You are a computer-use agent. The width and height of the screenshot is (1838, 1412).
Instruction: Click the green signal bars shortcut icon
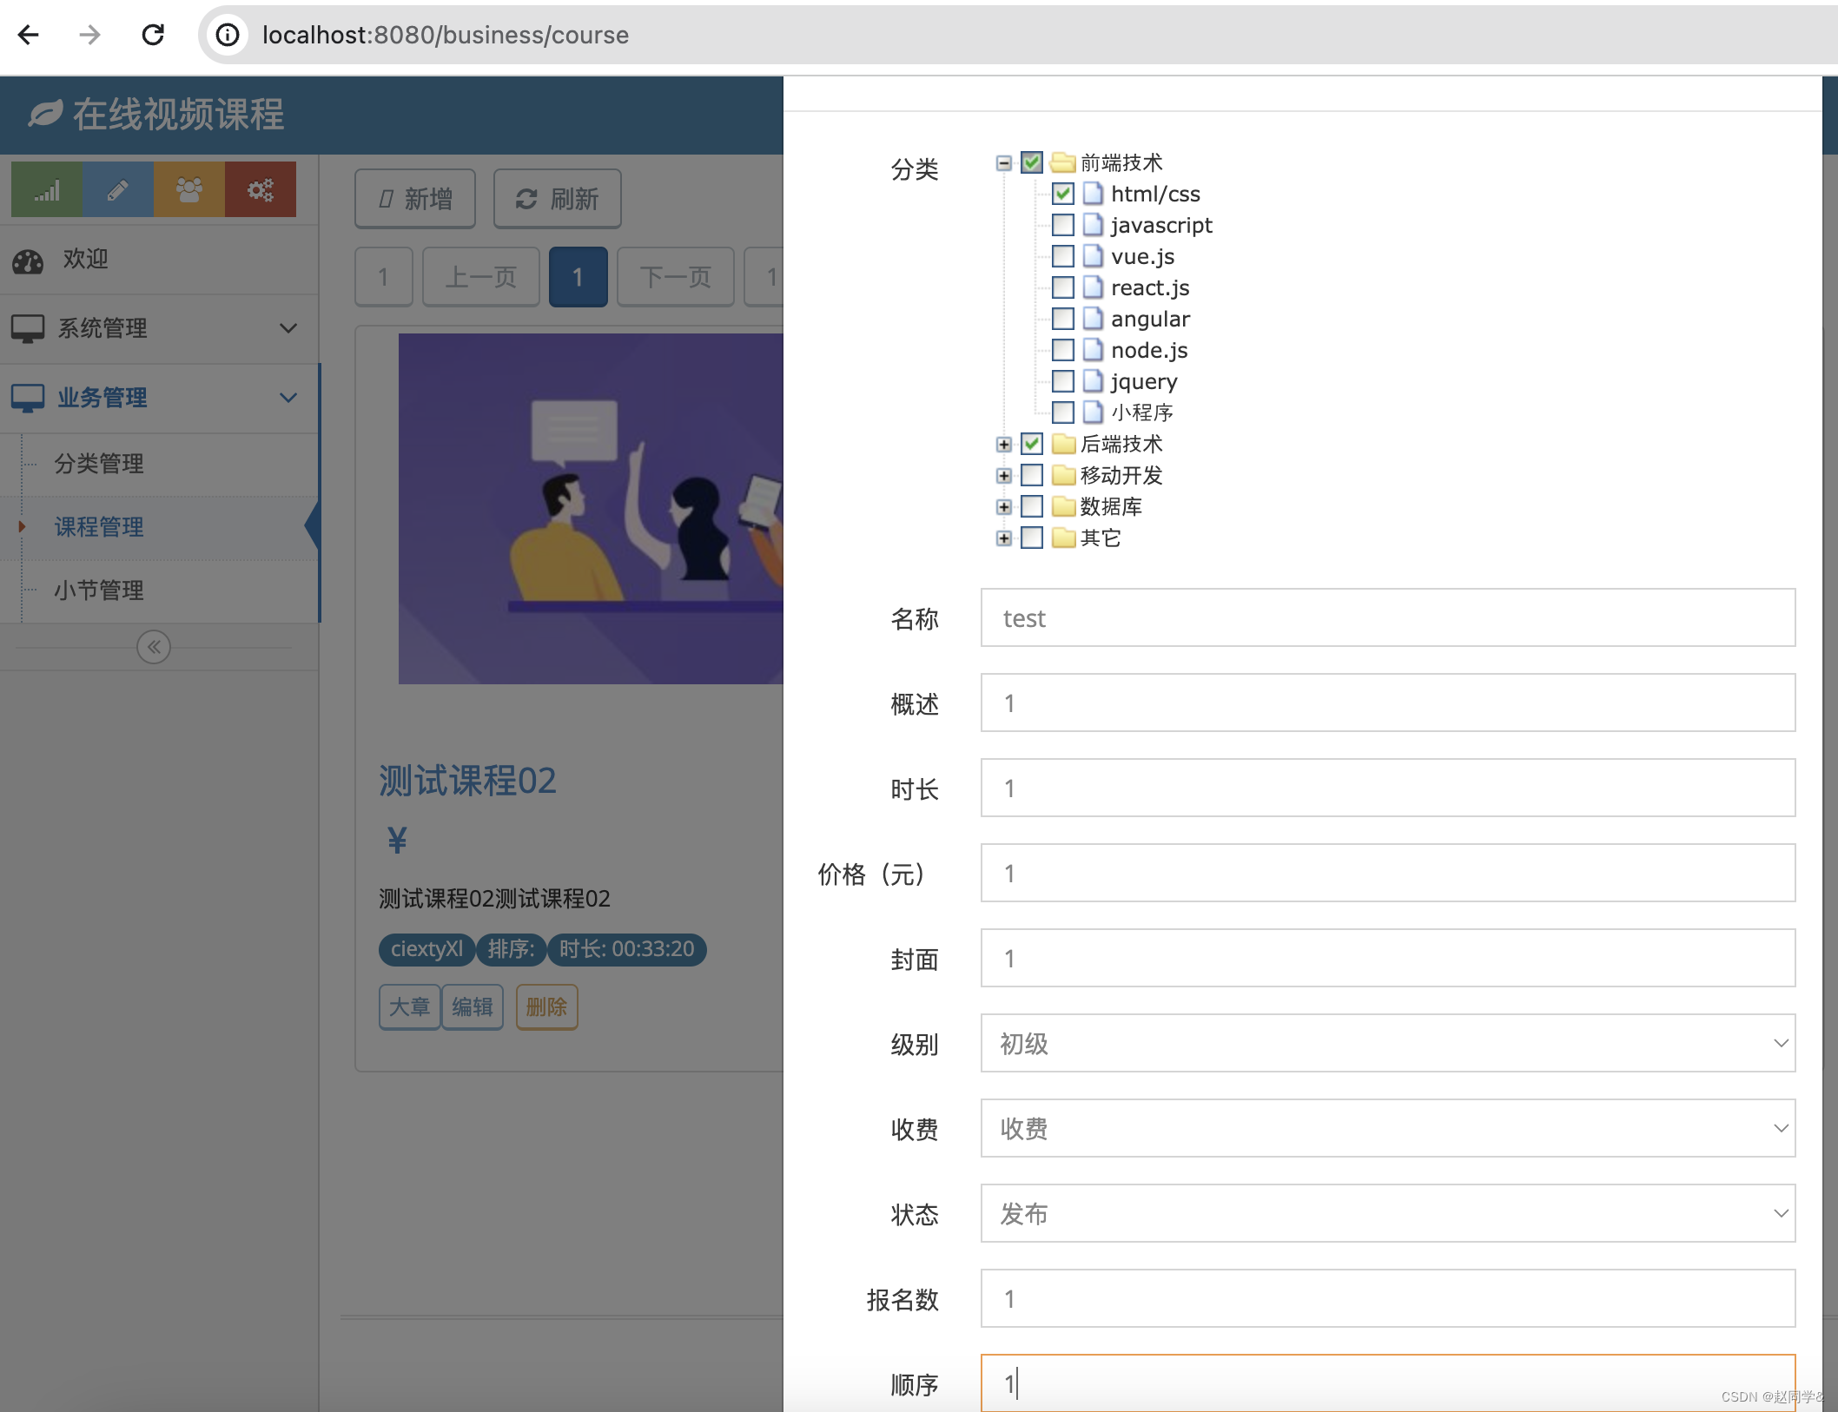[x=47, y=189]
